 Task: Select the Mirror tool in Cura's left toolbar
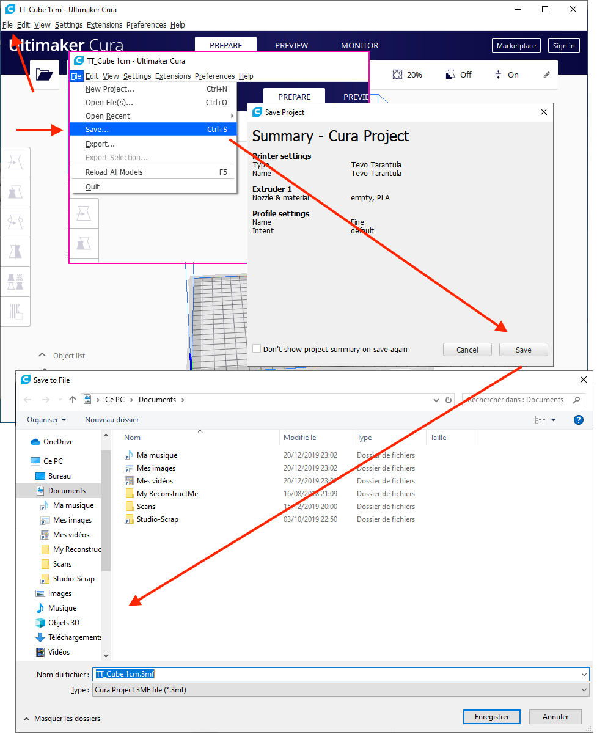(15, 252)
